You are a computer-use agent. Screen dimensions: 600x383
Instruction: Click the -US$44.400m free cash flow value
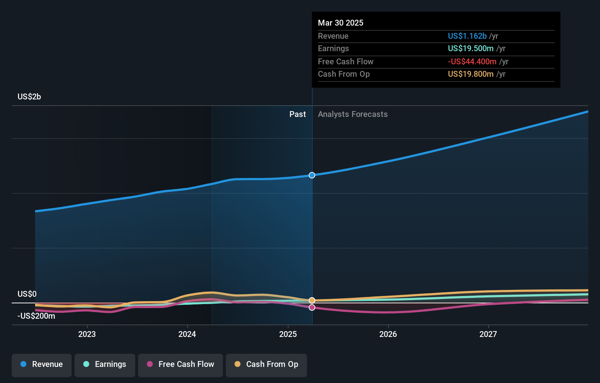tap(472, 61)
